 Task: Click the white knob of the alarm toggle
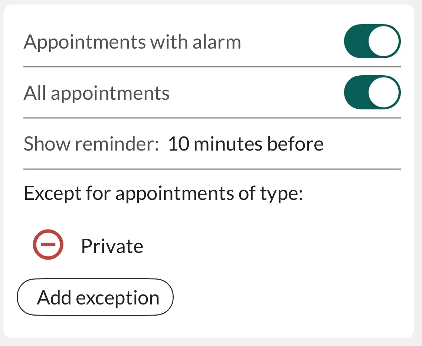pos(384,41)
